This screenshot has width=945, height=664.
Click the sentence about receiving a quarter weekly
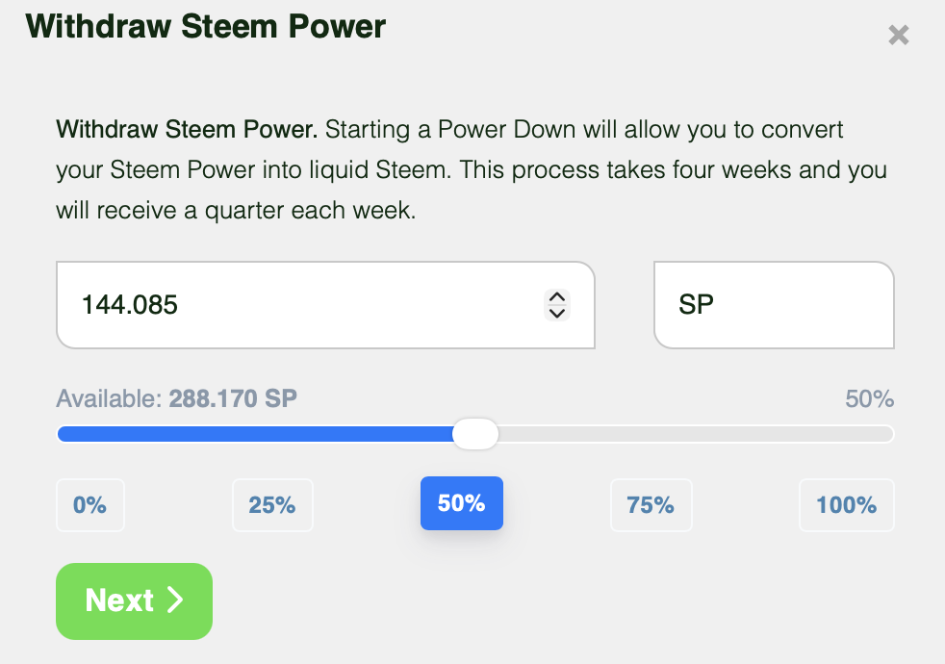[236, 212]
